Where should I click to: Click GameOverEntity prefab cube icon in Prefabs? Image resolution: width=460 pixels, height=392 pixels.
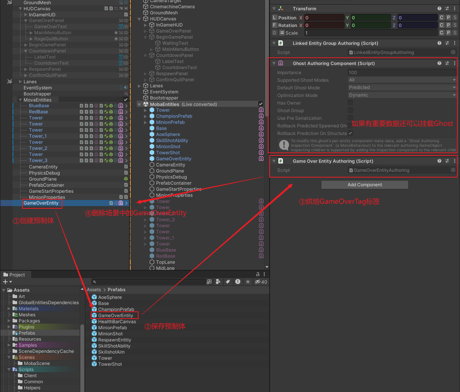(94, 316)
